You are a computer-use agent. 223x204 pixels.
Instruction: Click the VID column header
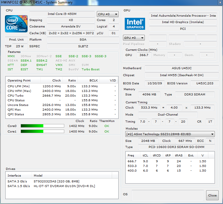(x=109, y=80)
